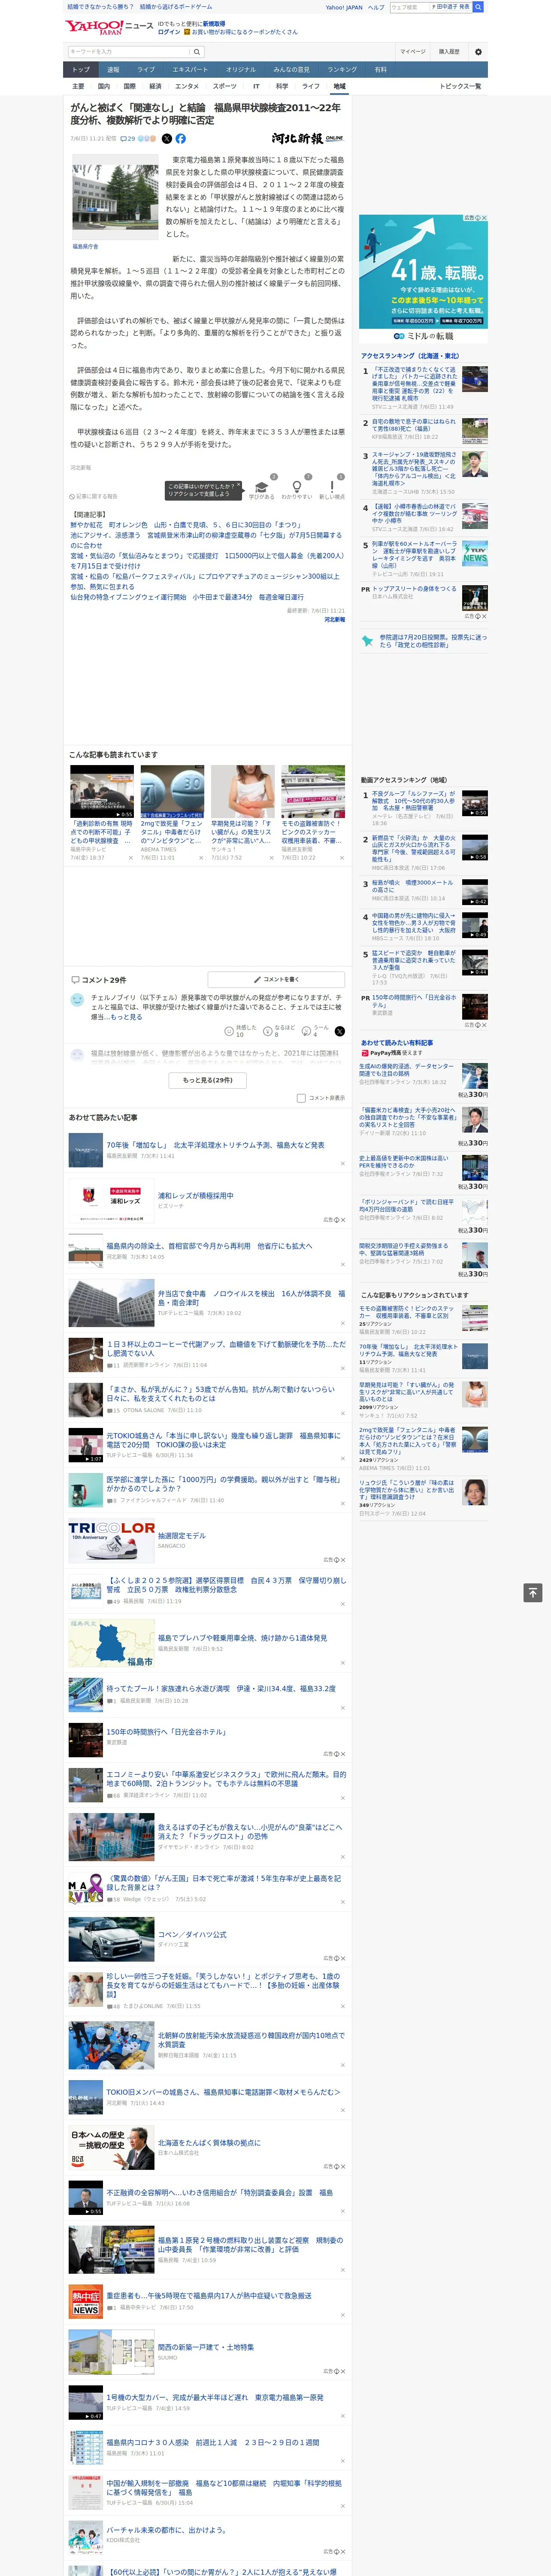The image size is (551, 2576).
Task: Share article on X icon
Action: point(167,139)
